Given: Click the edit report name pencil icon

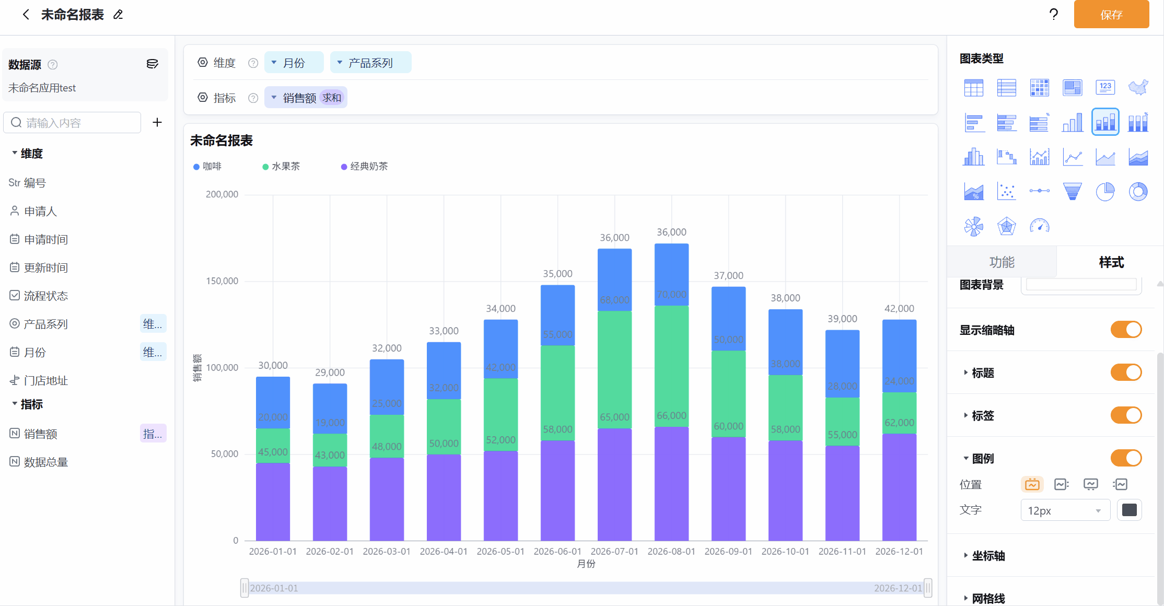Looking at the screenshot, I should [x=118, y=15].
